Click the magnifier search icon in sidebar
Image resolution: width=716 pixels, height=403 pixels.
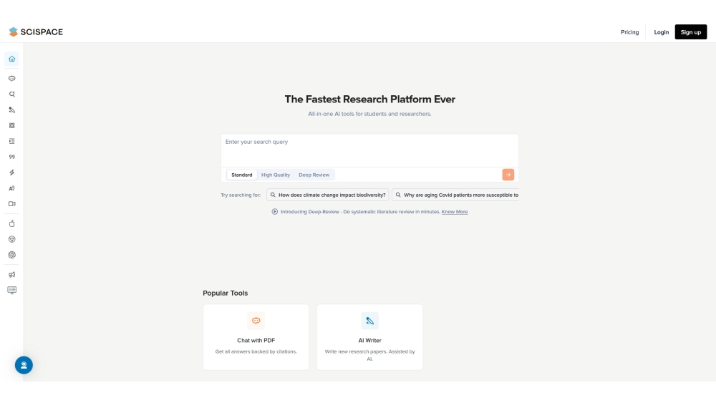(11, 94)
